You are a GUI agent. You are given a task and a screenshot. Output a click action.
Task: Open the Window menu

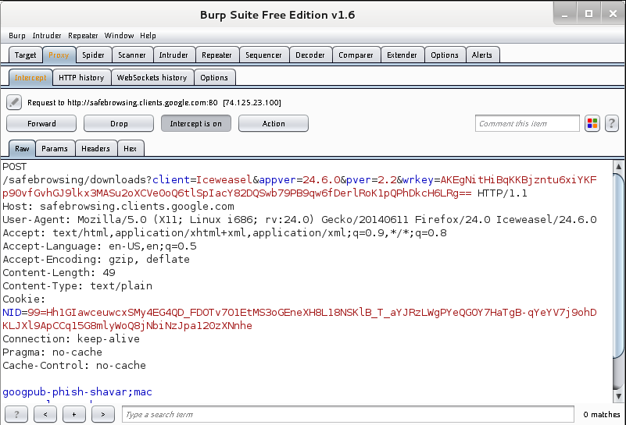point(119,35)
